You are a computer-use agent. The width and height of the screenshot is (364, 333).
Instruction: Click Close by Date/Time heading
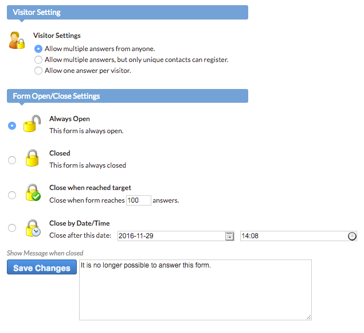click(x=80, y=223)
